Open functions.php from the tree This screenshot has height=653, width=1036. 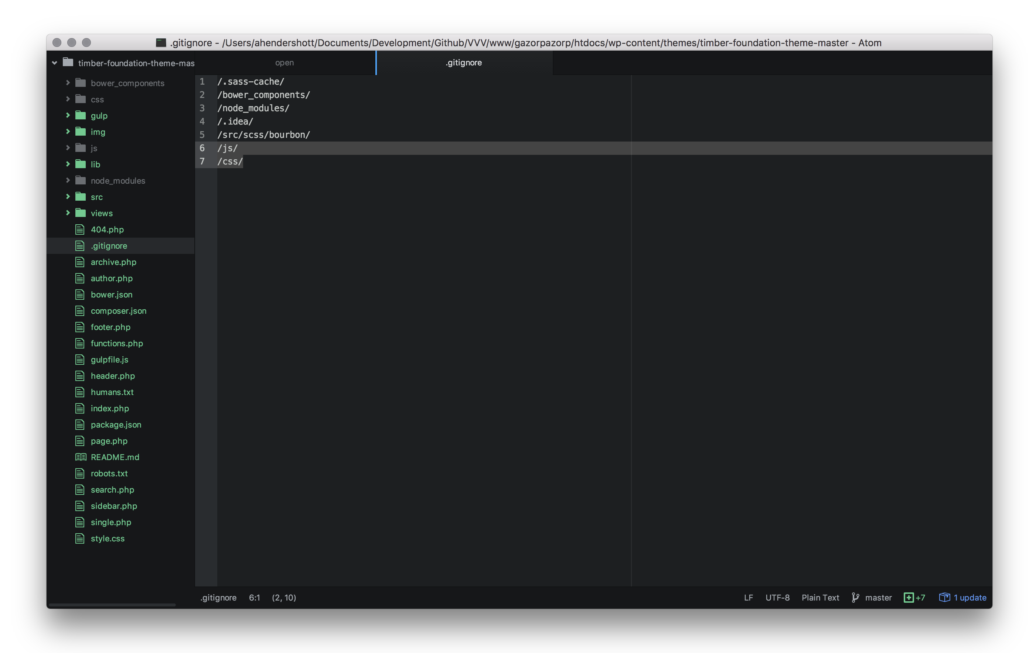coord(117,343)
